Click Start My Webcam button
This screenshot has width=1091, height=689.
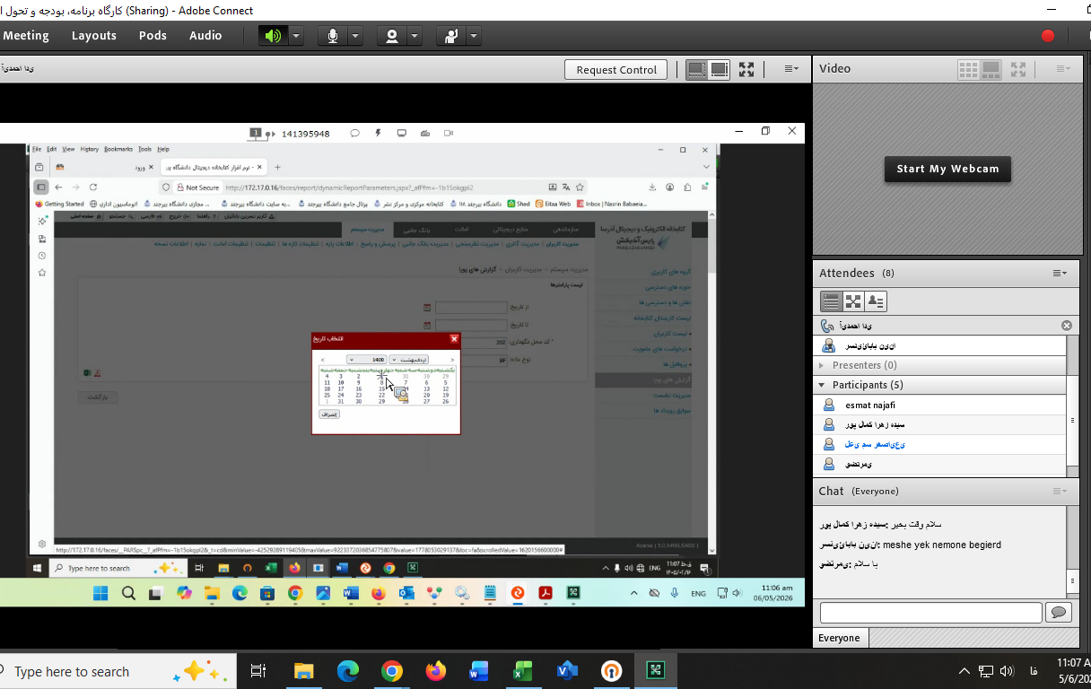[x=947, y=169]
